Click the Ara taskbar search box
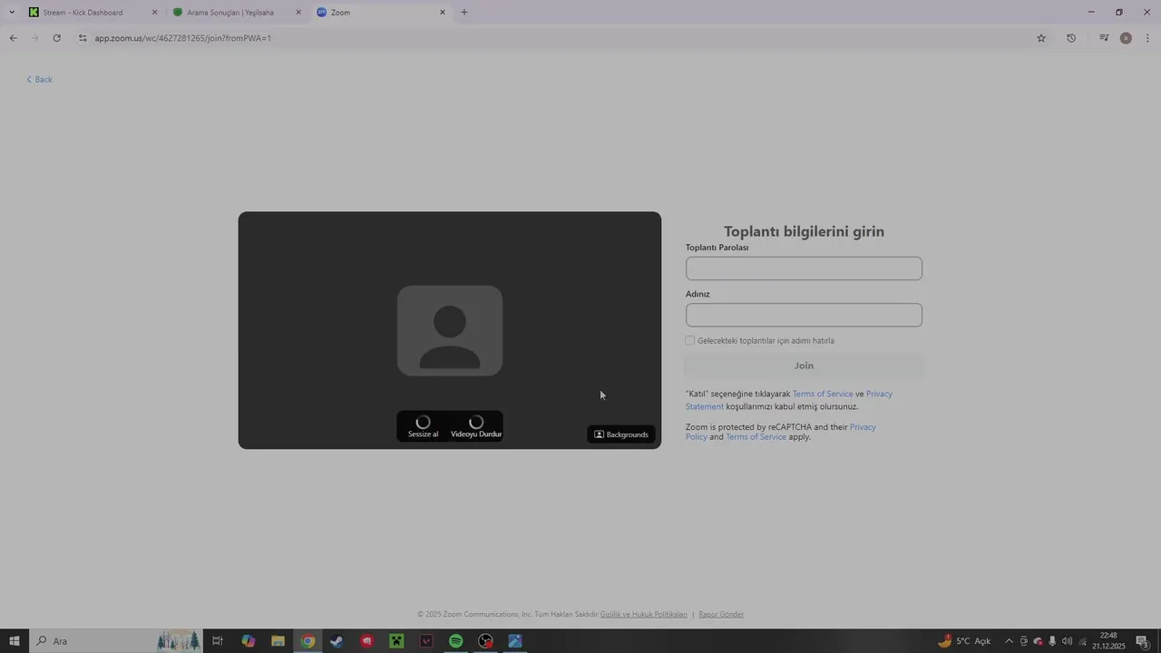This screenshot has width=1161, height=653. click(x=117, y=641)
